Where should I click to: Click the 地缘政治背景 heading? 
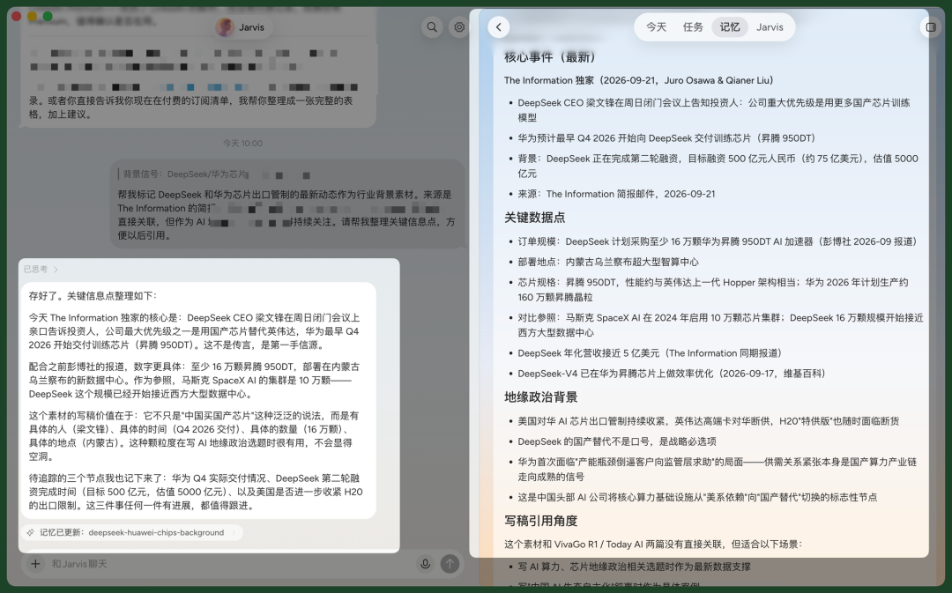tap(541, 397)
